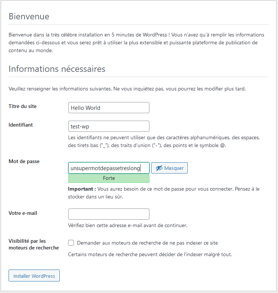Click the 'Certains moteurs de recherche' note
Image resolution: width=278 pixels, height=293 pixels.
coord(150,255)
